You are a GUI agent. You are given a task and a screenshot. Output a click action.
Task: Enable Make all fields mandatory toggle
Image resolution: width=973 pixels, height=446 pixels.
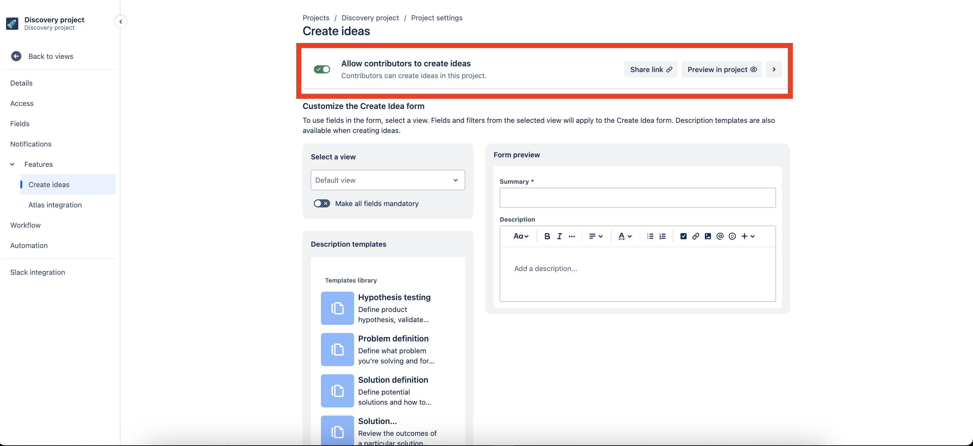322,204
